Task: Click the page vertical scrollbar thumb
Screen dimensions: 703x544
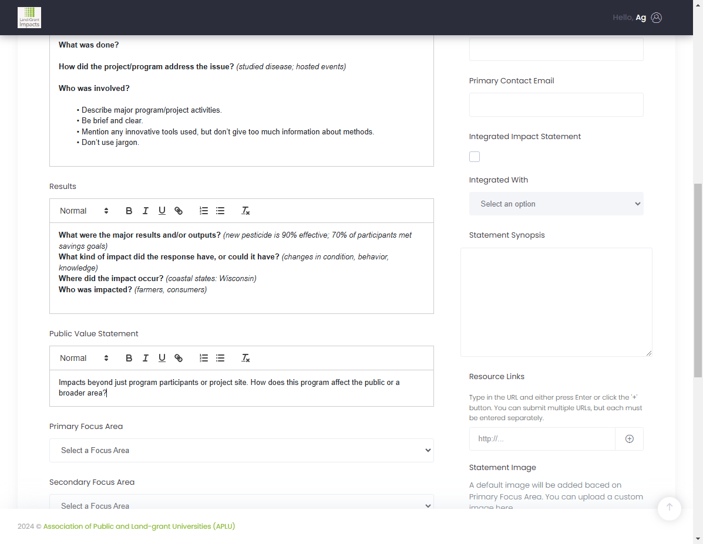Action: [x=698, y=280]
